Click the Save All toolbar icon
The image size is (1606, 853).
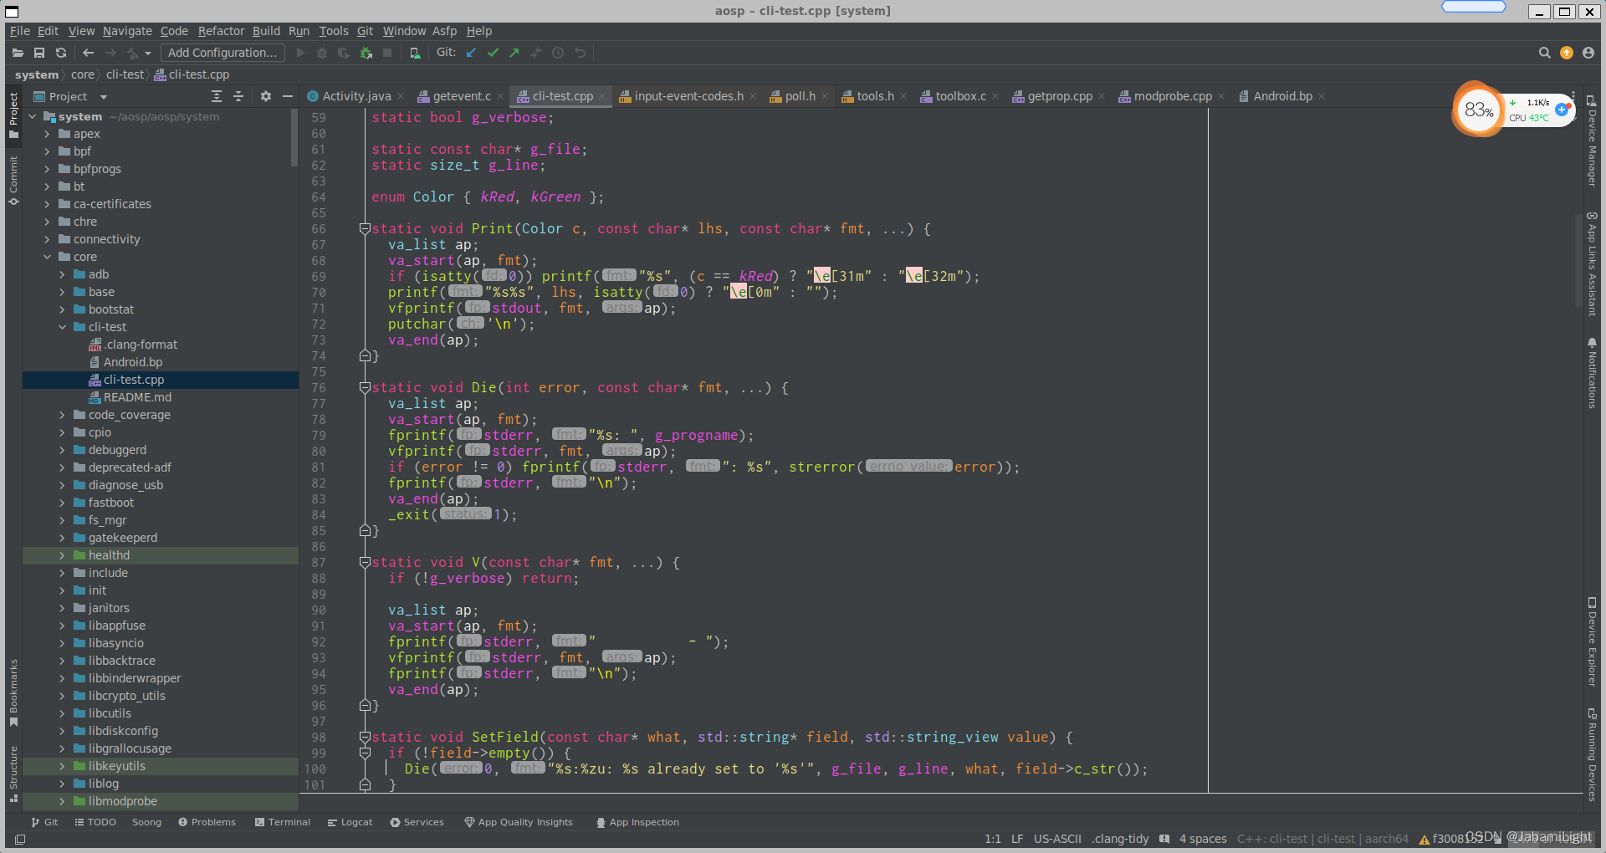pyautogui.click(x=39, y=53)
